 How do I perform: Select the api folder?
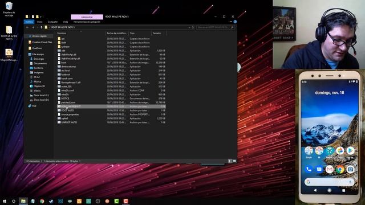coord(112,39)
